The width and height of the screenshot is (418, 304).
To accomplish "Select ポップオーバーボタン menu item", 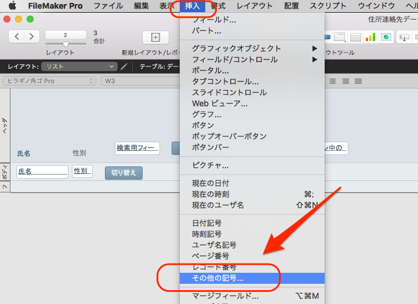I will click(x=252, y=136).
